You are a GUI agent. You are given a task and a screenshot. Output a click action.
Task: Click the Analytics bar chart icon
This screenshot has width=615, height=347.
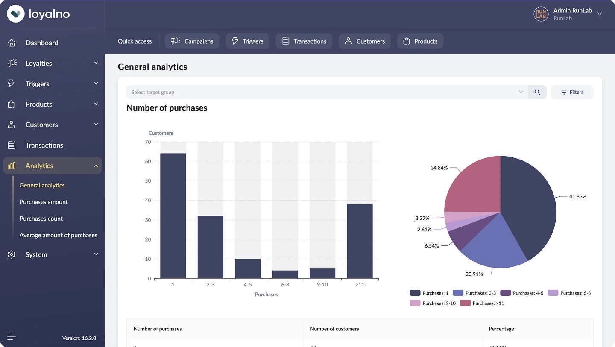tap(12, 166)
